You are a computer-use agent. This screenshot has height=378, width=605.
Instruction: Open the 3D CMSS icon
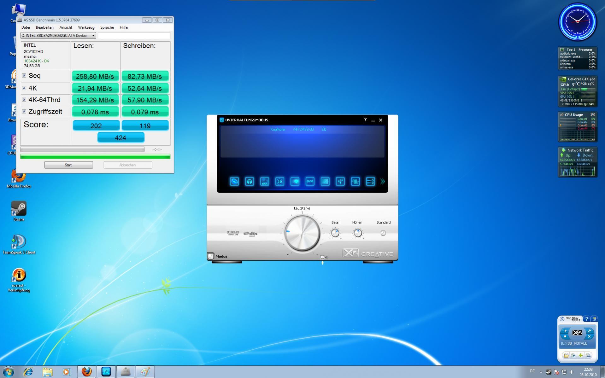280,181
